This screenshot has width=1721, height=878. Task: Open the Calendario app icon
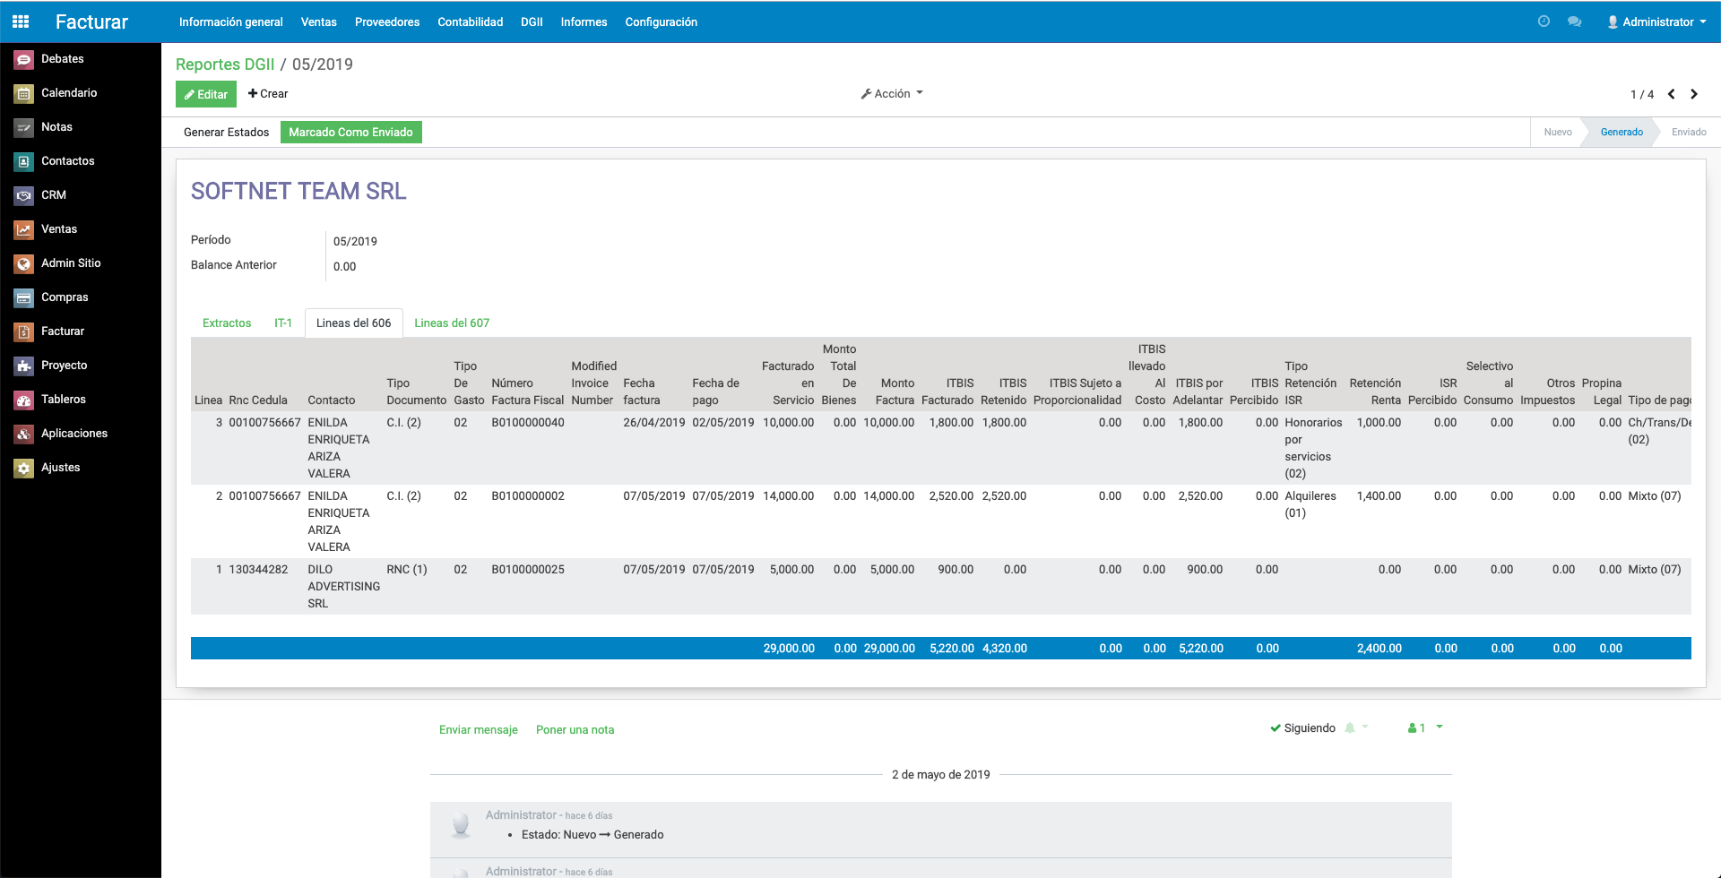click(x=24, y=93)
